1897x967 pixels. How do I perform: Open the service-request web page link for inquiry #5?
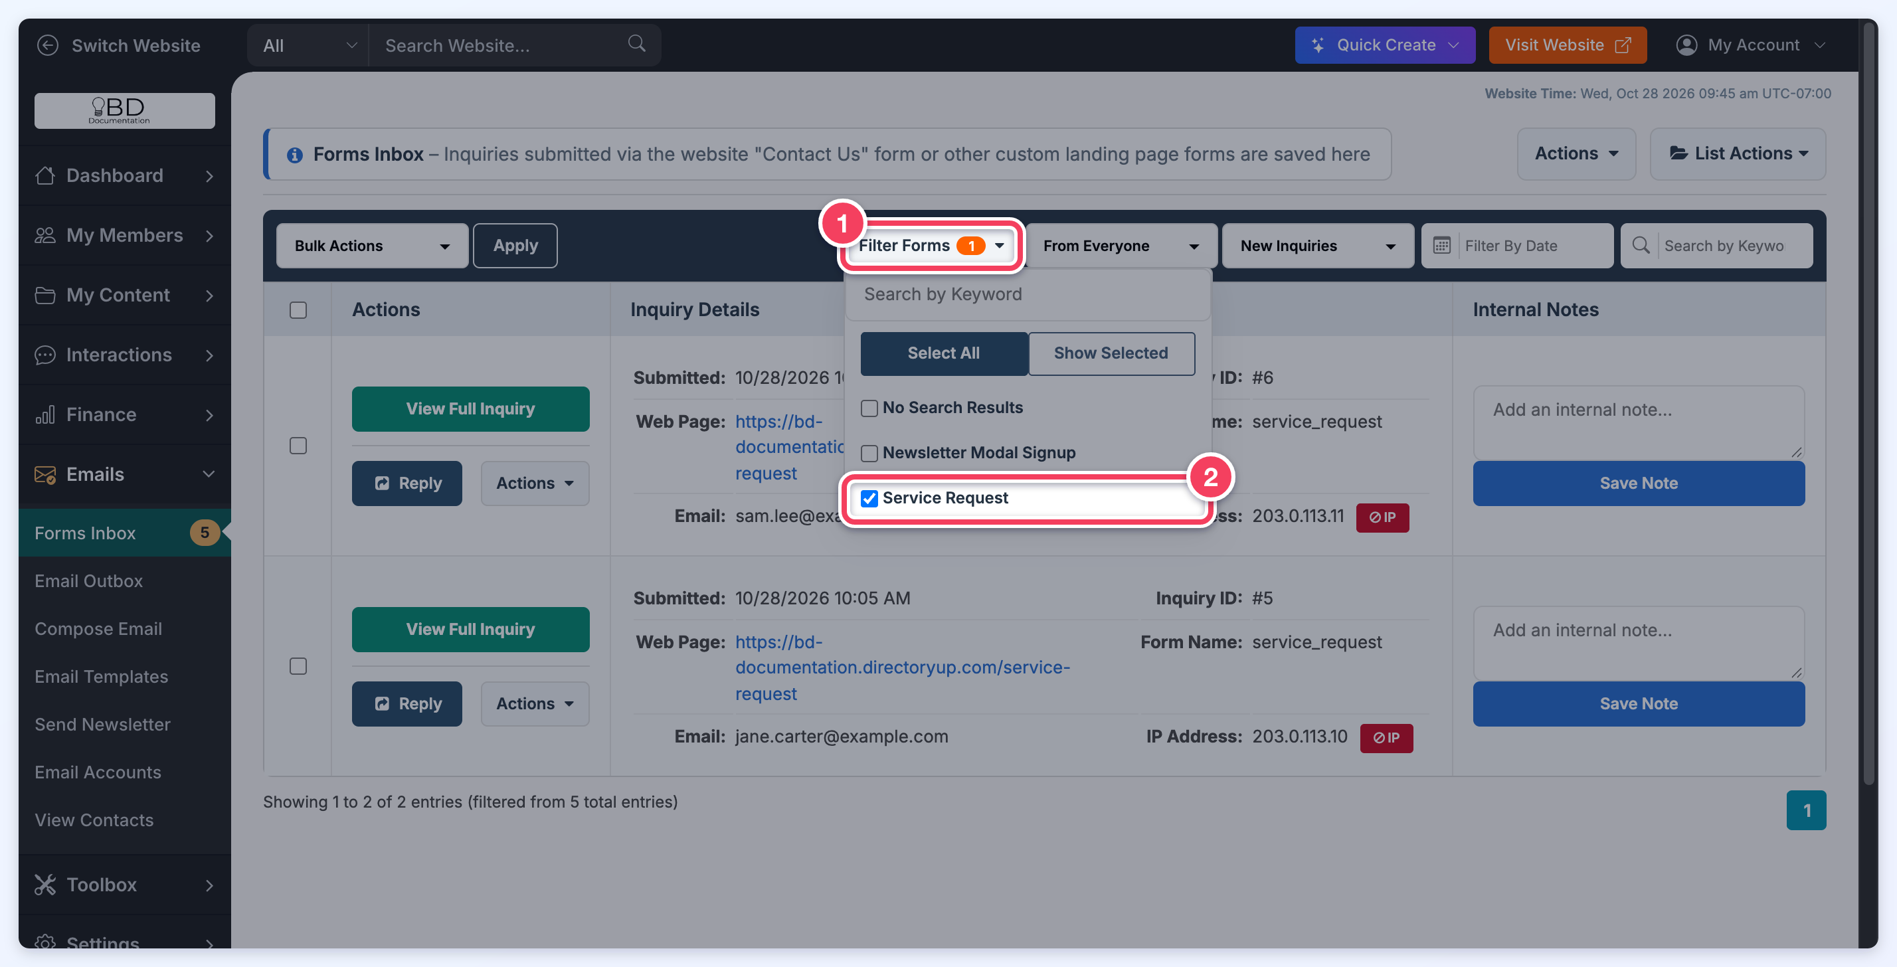pos(902,667)
